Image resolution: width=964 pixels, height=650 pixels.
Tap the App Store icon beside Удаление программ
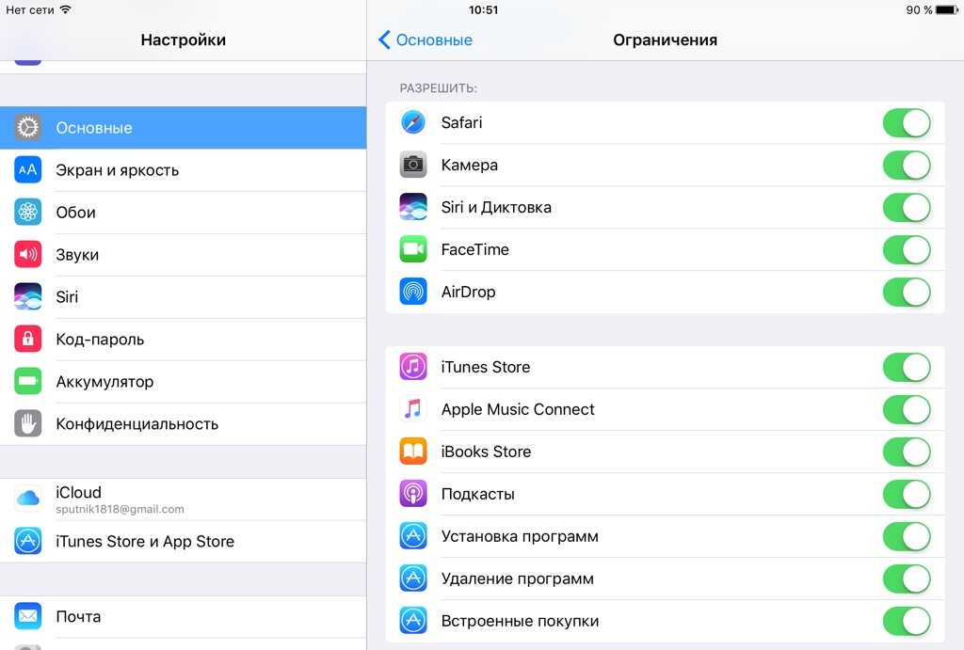pos(413,579)
